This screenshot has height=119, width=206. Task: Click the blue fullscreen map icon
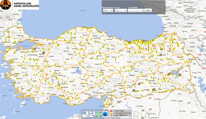tap(105, 114)
